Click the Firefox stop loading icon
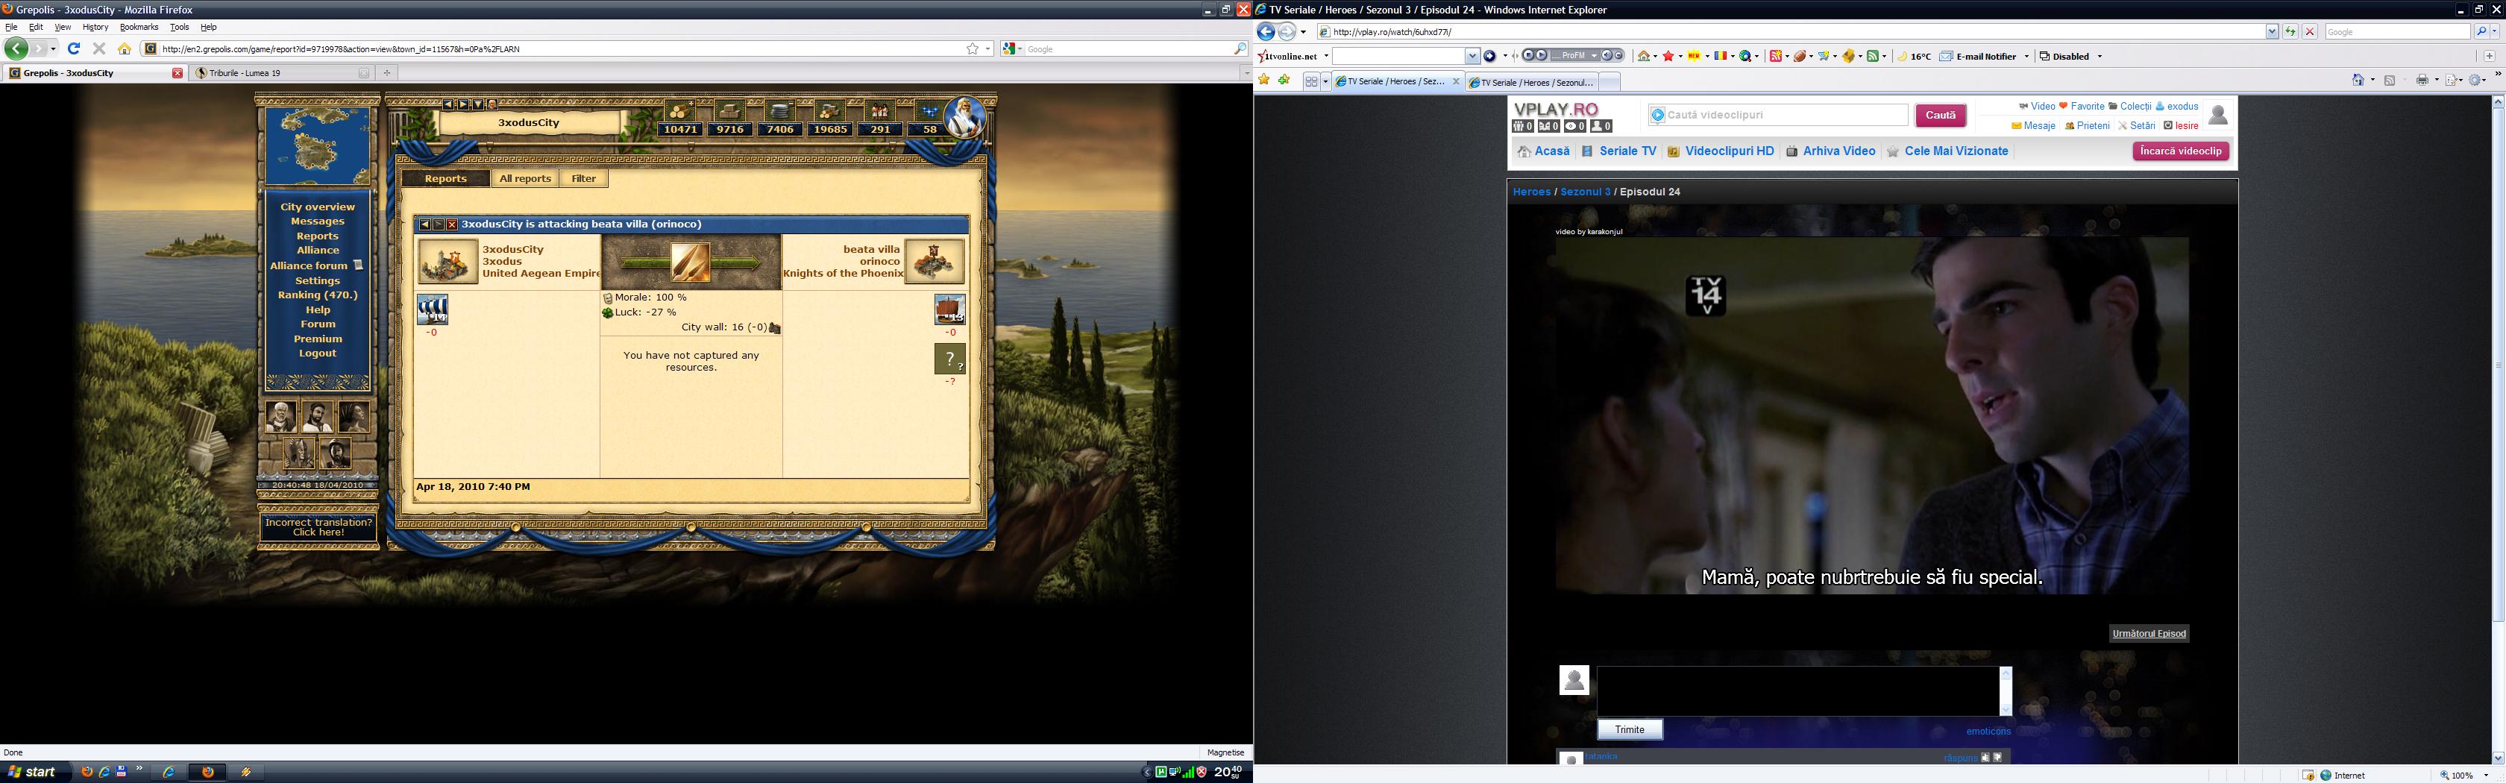 coord(99,48)
